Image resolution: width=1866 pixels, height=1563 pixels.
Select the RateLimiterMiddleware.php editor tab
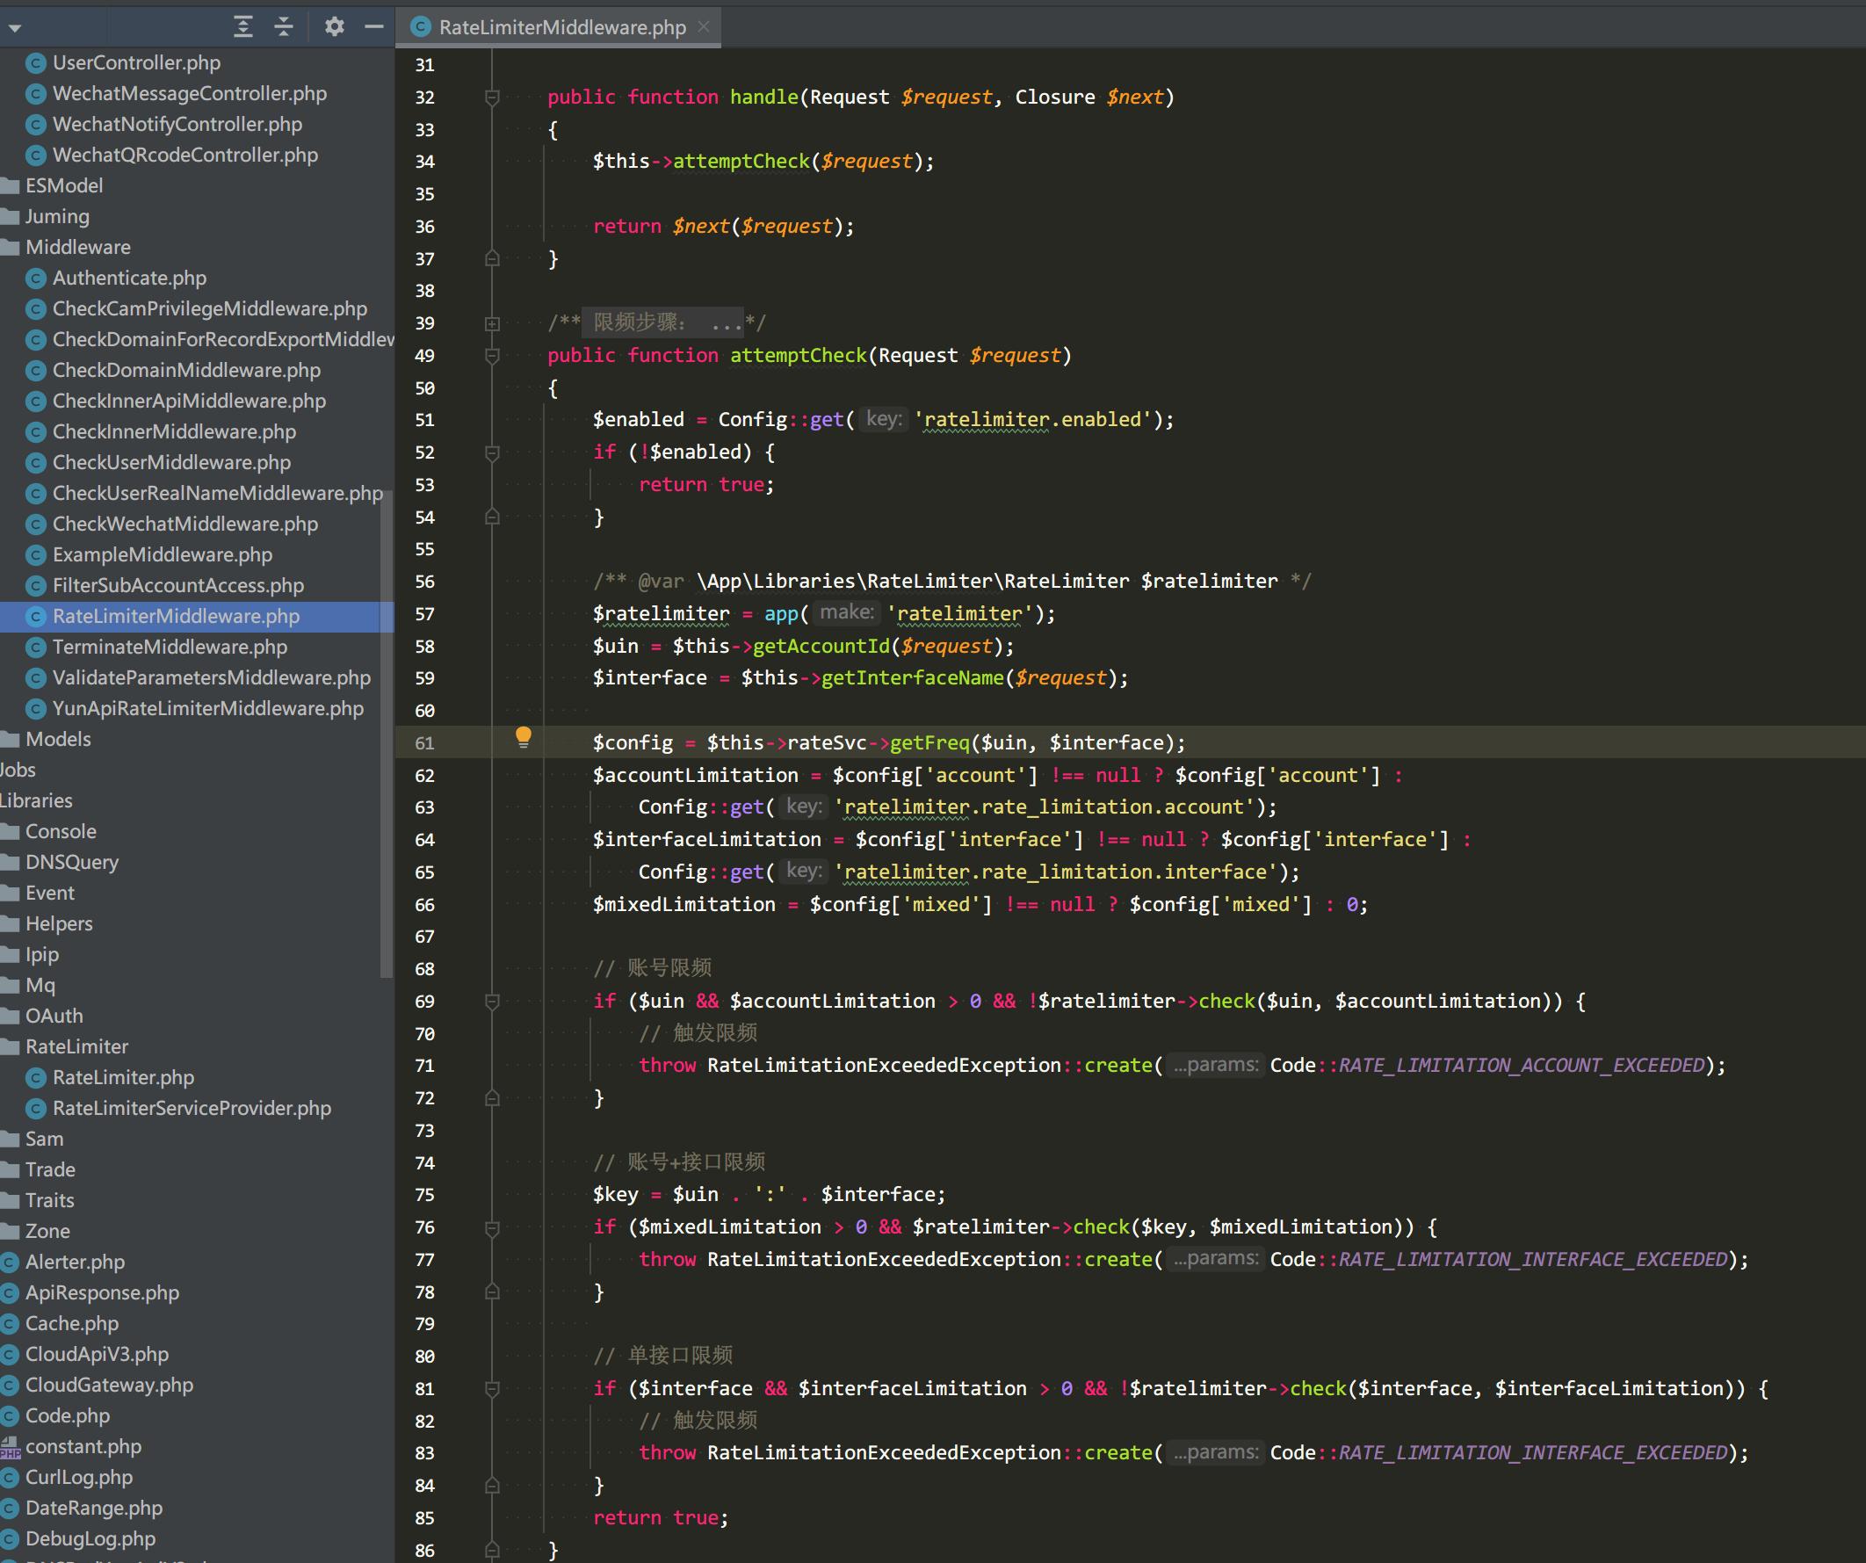coord(557,26)
